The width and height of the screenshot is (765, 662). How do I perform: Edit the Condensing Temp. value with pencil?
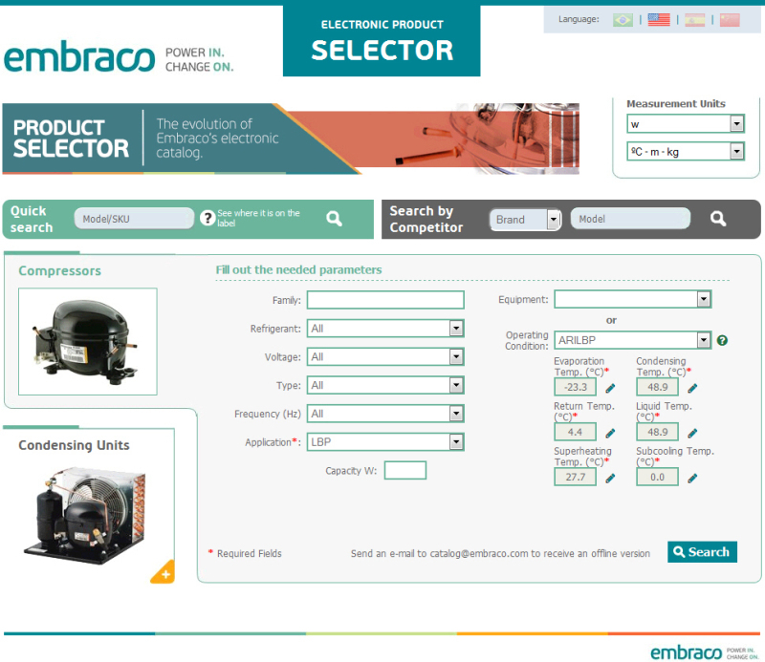(692, 388)
